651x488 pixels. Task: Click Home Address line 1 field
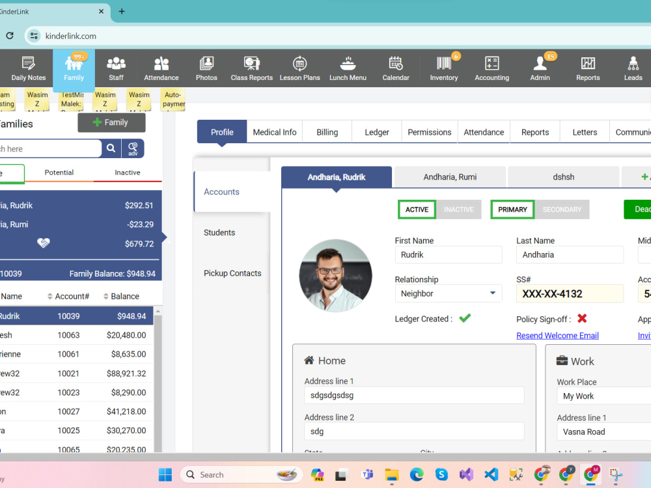coord(414,396)
